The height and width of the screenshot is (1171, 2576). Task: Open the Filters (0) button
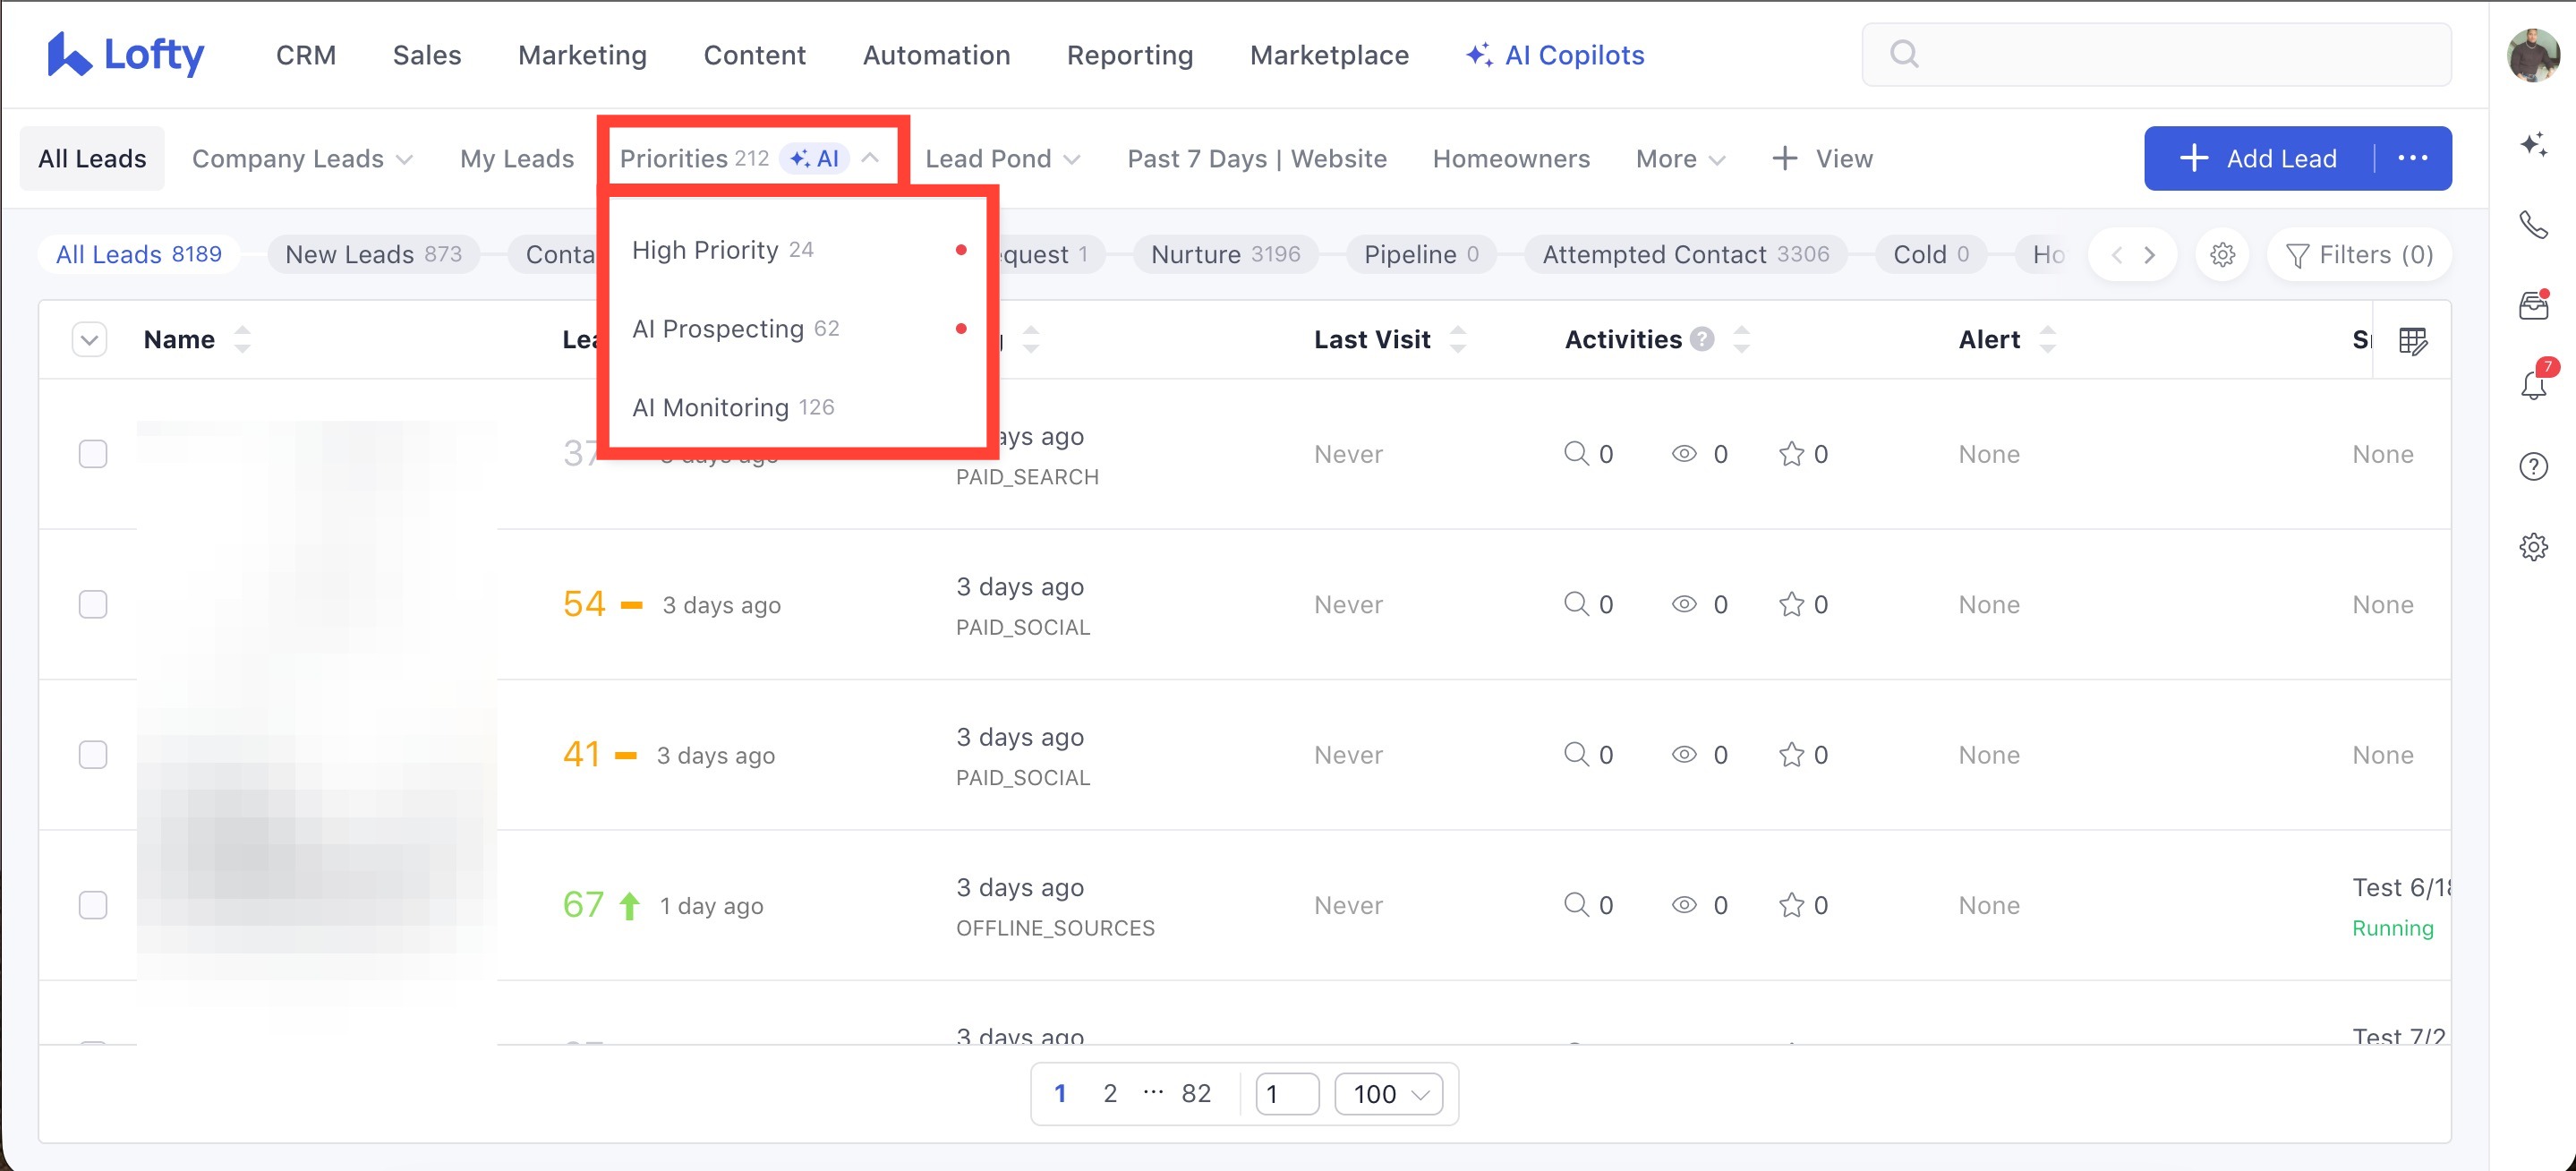point(2359,255)
